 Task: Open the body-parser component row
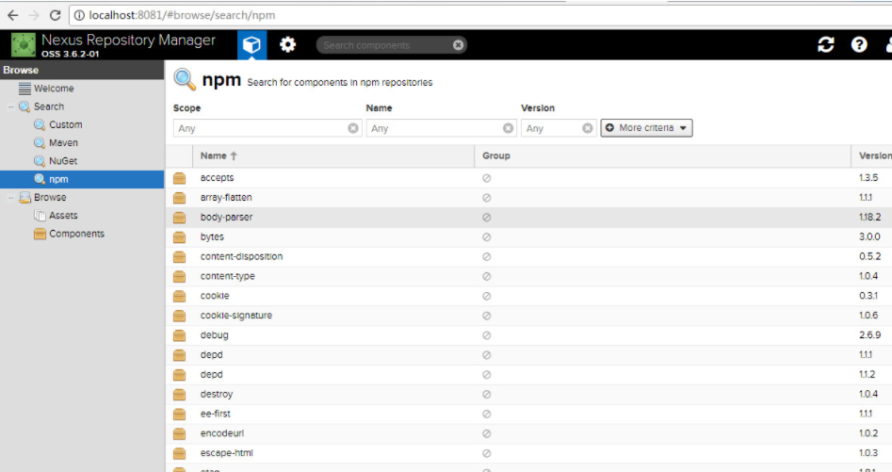528,218
